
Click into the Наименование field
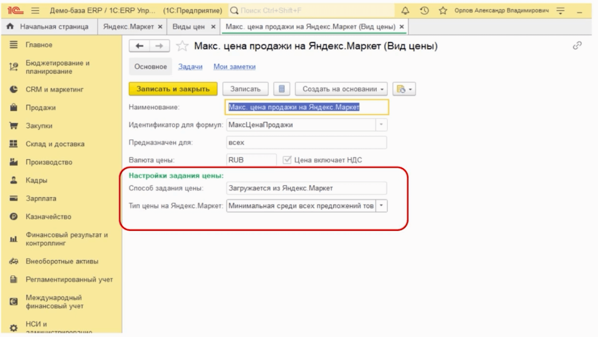coord(307,107)
